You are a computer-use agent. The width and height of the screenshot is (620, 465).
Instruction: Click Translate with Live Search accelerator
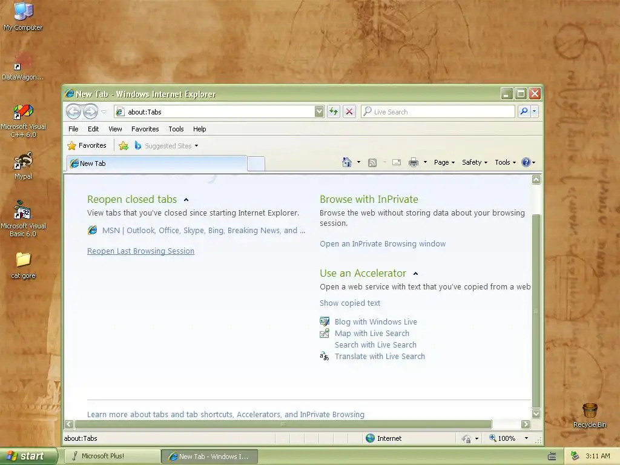(x=380, y=356)
